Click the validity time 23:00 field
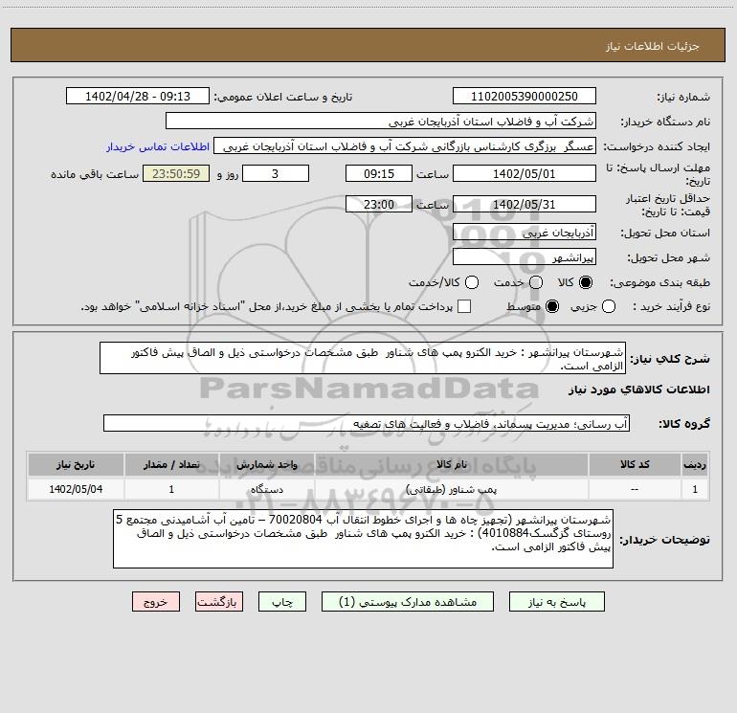 click(x=379, y=204)
